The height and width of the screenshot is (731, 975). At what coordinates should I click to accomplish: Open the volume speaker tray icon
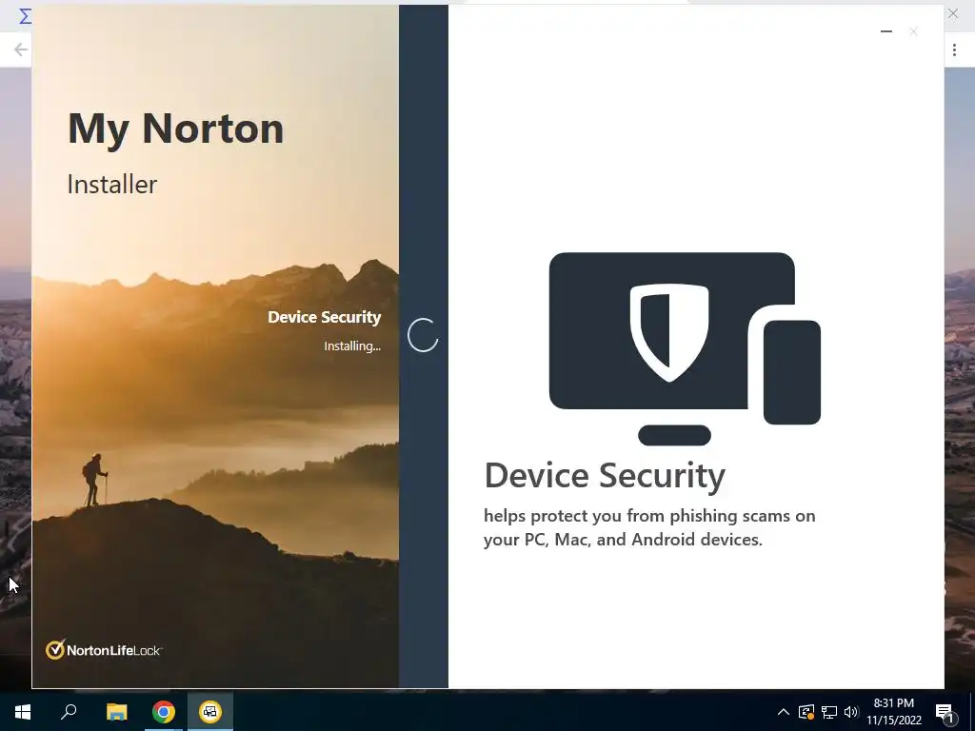click(x=851, y=712)
